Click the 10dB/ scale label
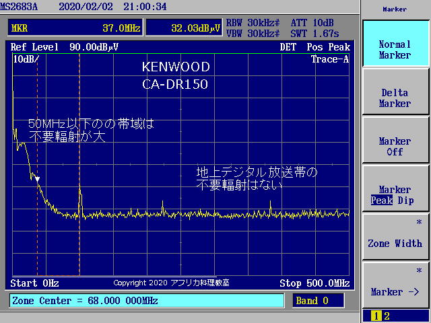 26,59
